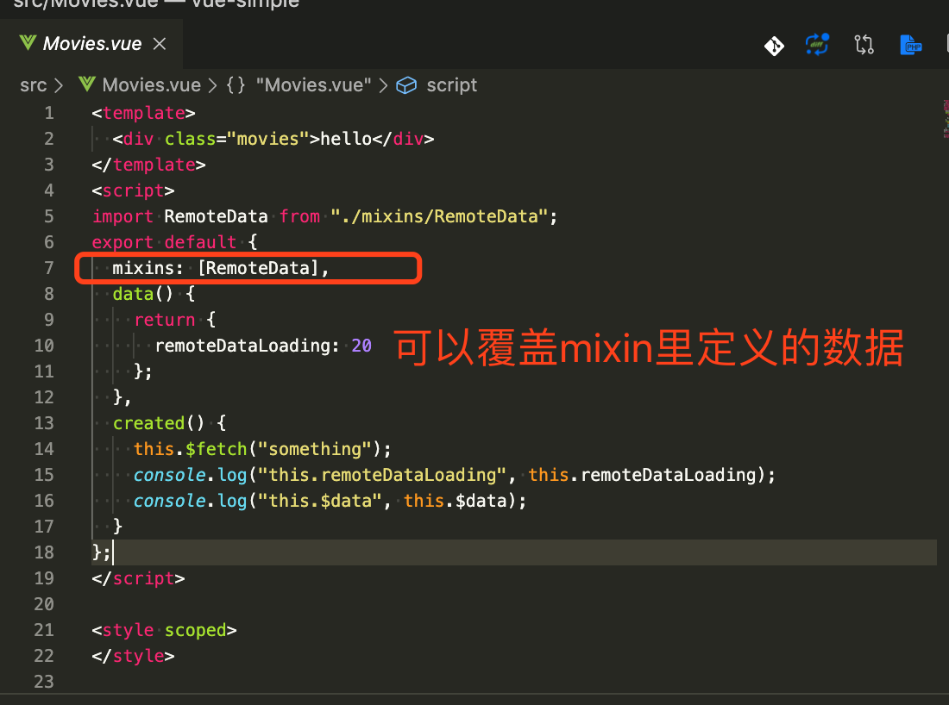Click the "return" keyword
This screenshot has height=705, width=949.
click(x=165, y=320)
